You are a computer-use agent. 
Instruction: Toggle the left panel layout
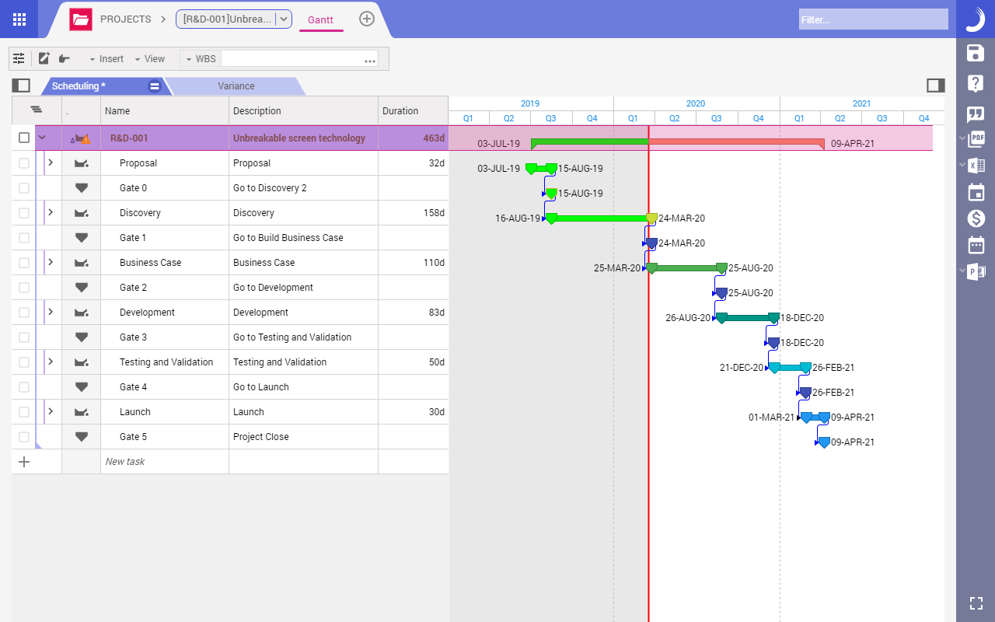[x=21, y=86]
